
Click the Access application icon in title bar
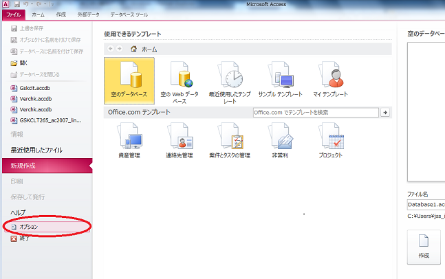pyautogui.click(x=6, y=4)
